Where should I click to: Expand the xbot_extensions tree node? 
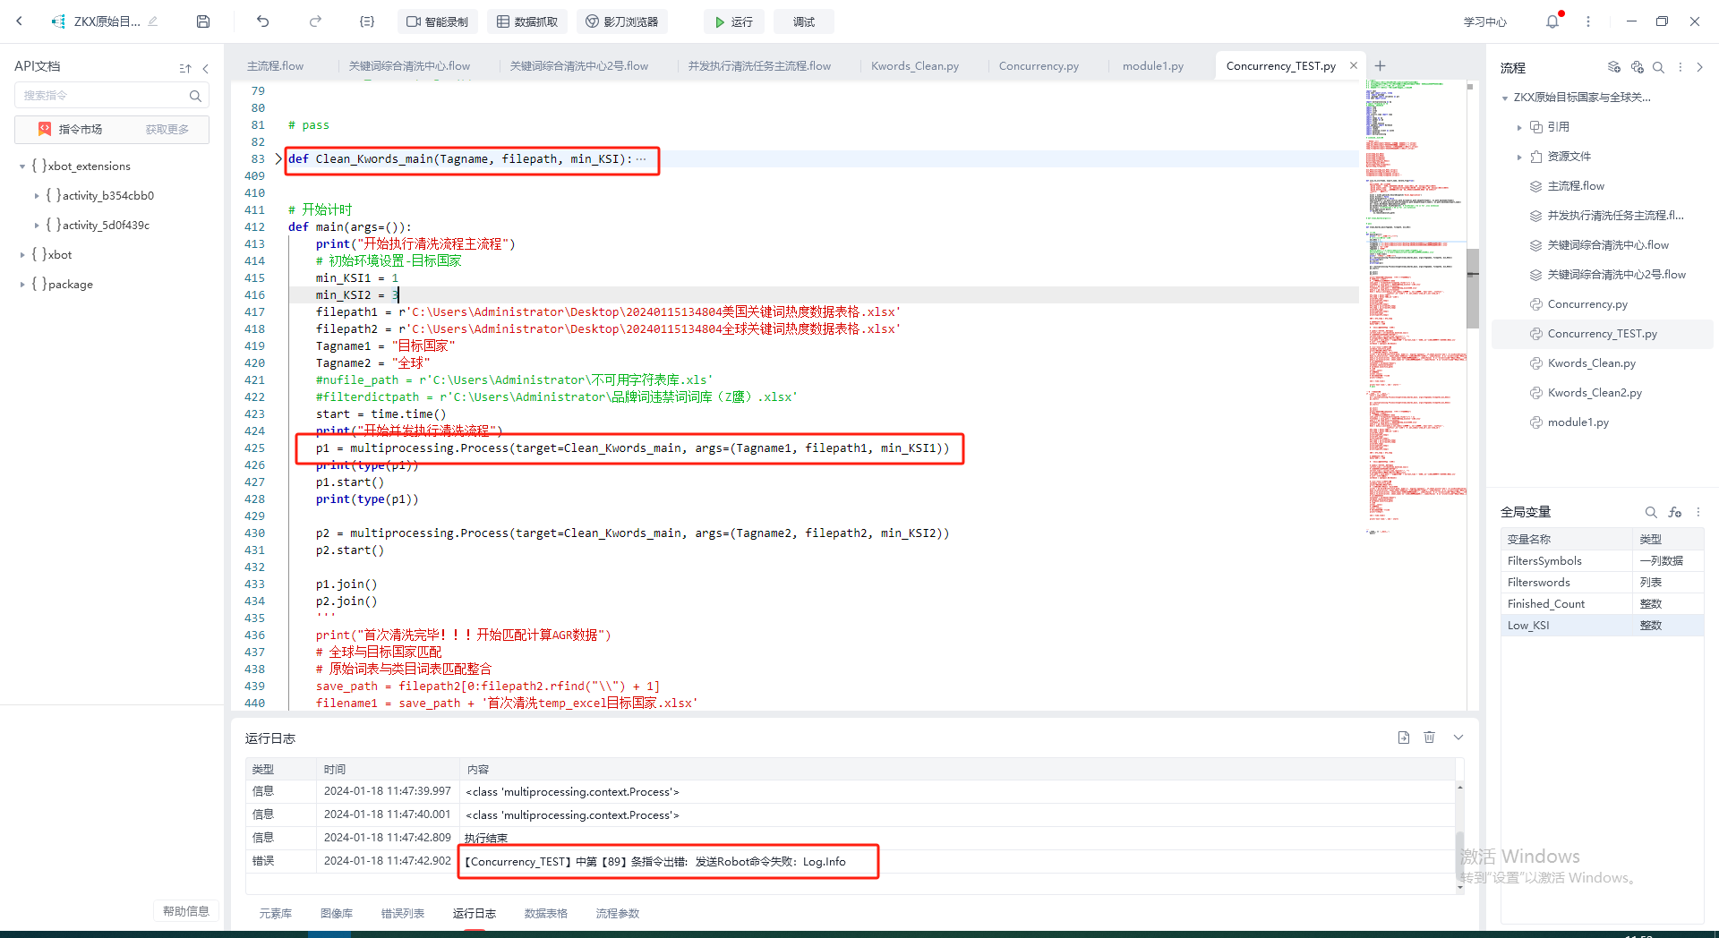pyautogui.click(x=22, y=166)
